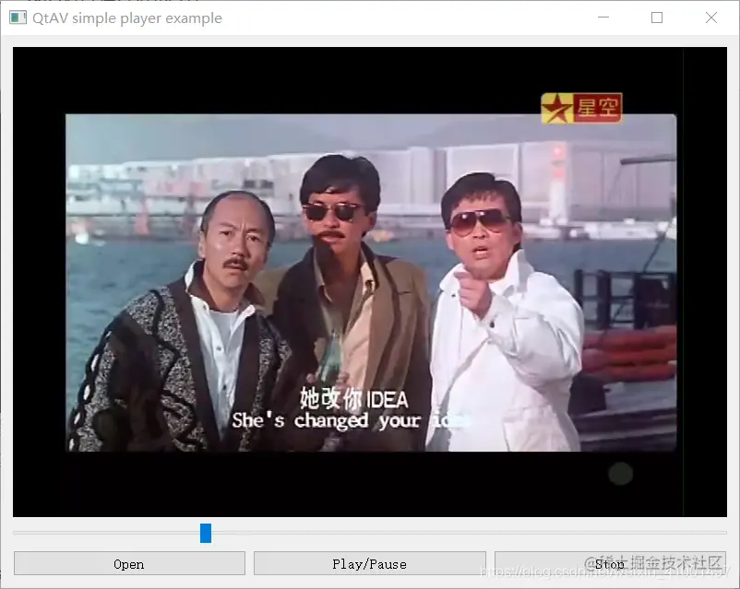Open a media file with Open button
This screenshot has width=740, height=589.
pos(129,563)
